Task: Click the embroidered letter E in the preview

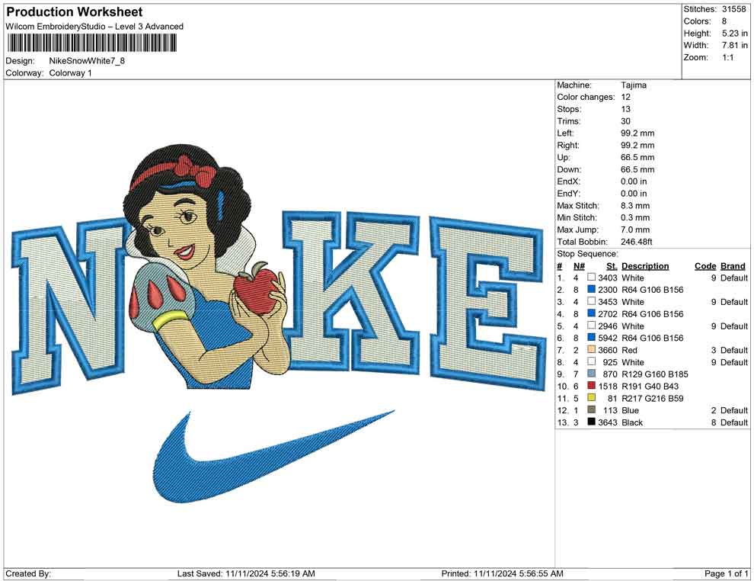Action: pyautogui.click(x=487, y=303)
